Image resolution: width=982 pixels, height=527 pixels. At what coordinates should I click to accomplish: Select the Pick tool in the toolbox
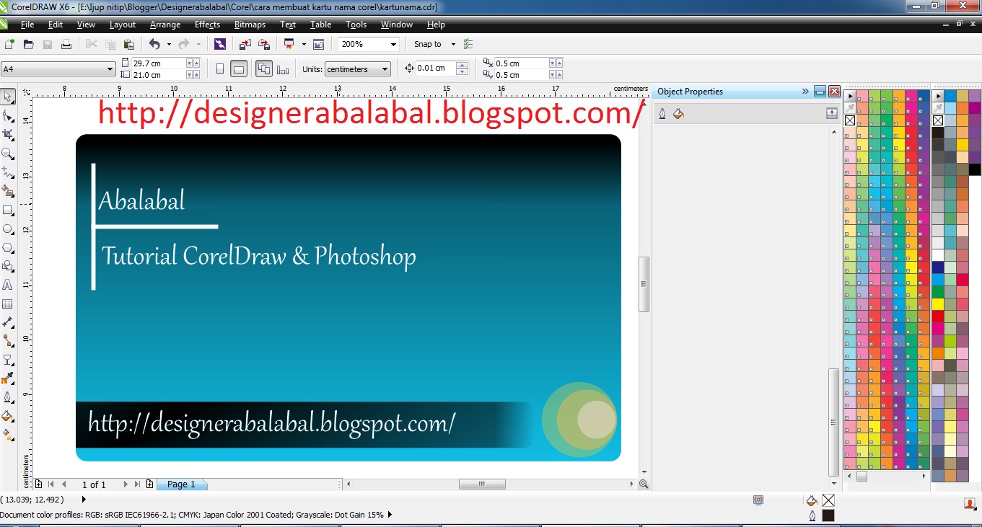pos(8,97)
